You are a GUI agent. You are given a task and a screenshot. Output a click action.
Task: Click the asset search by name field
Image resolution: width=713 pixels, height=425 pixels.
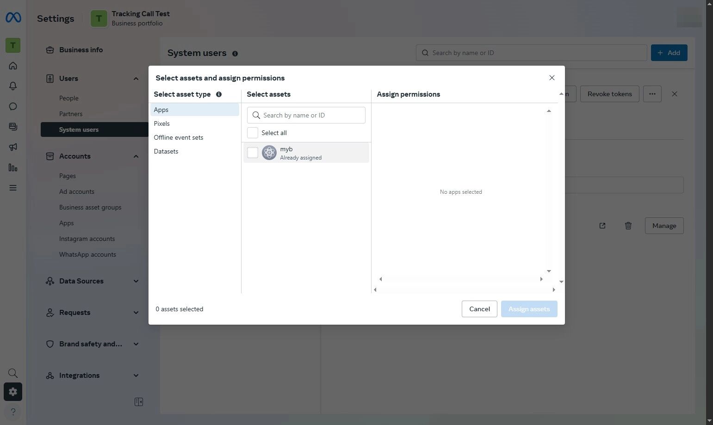[306, 115]
